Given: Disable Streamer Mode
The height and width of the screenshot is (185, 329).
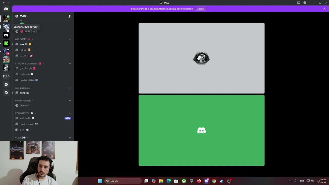Looking at the screenshot, I should pyautogui.click(x=200, y=9).
